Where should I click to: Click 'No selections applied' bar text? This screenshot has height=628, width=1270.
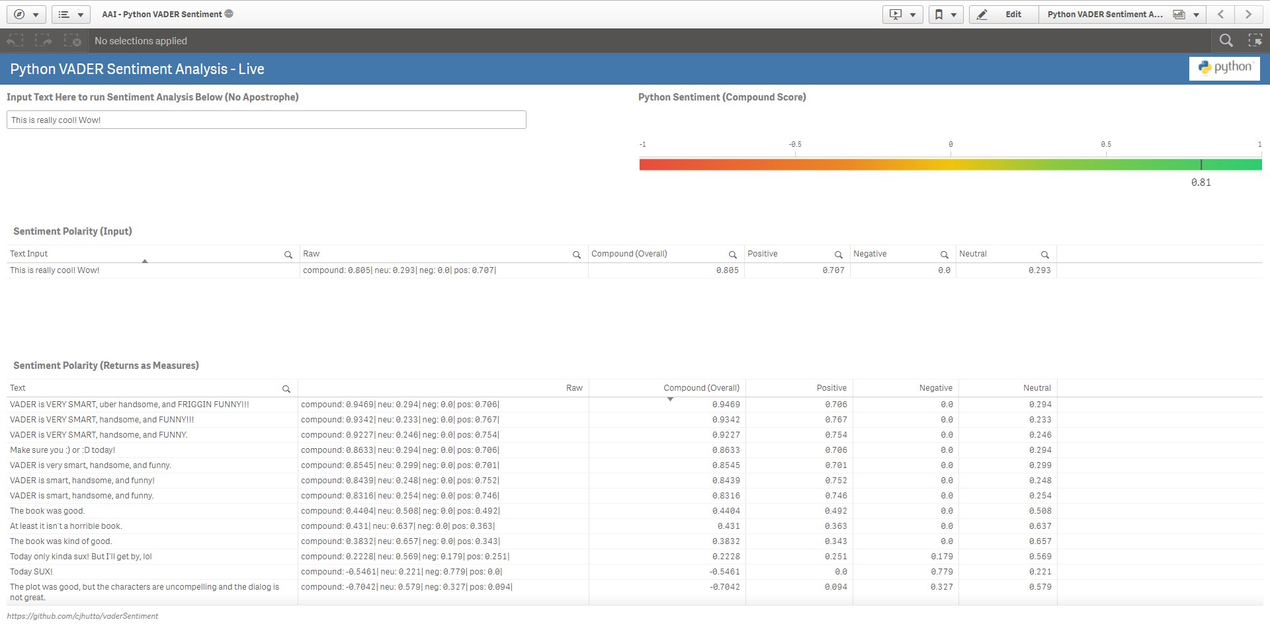[141, 41]
